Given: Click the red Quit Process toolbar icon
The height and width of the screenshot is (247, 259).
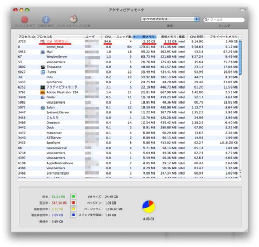Looking at the screenshot, I should pyautogui.click(x=25, y=20).
